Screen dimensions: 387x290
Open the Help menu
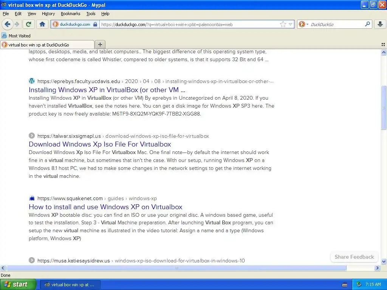(x=105, y=14)
